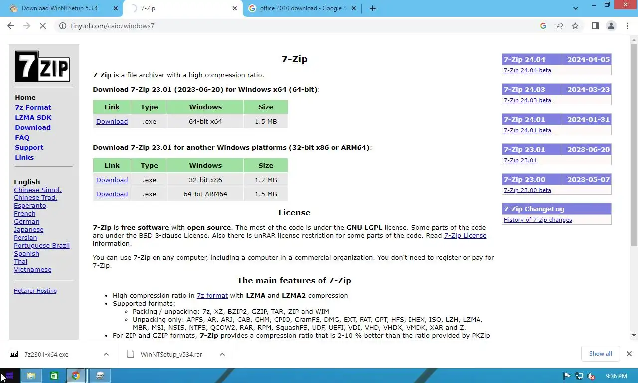Open Windows Start button

(9, 376)
